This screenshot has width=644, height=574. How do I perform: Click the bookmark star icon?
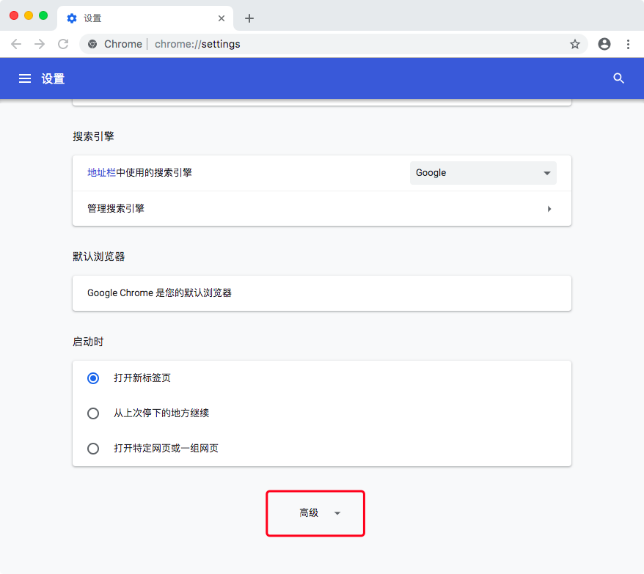click(575, 44)
